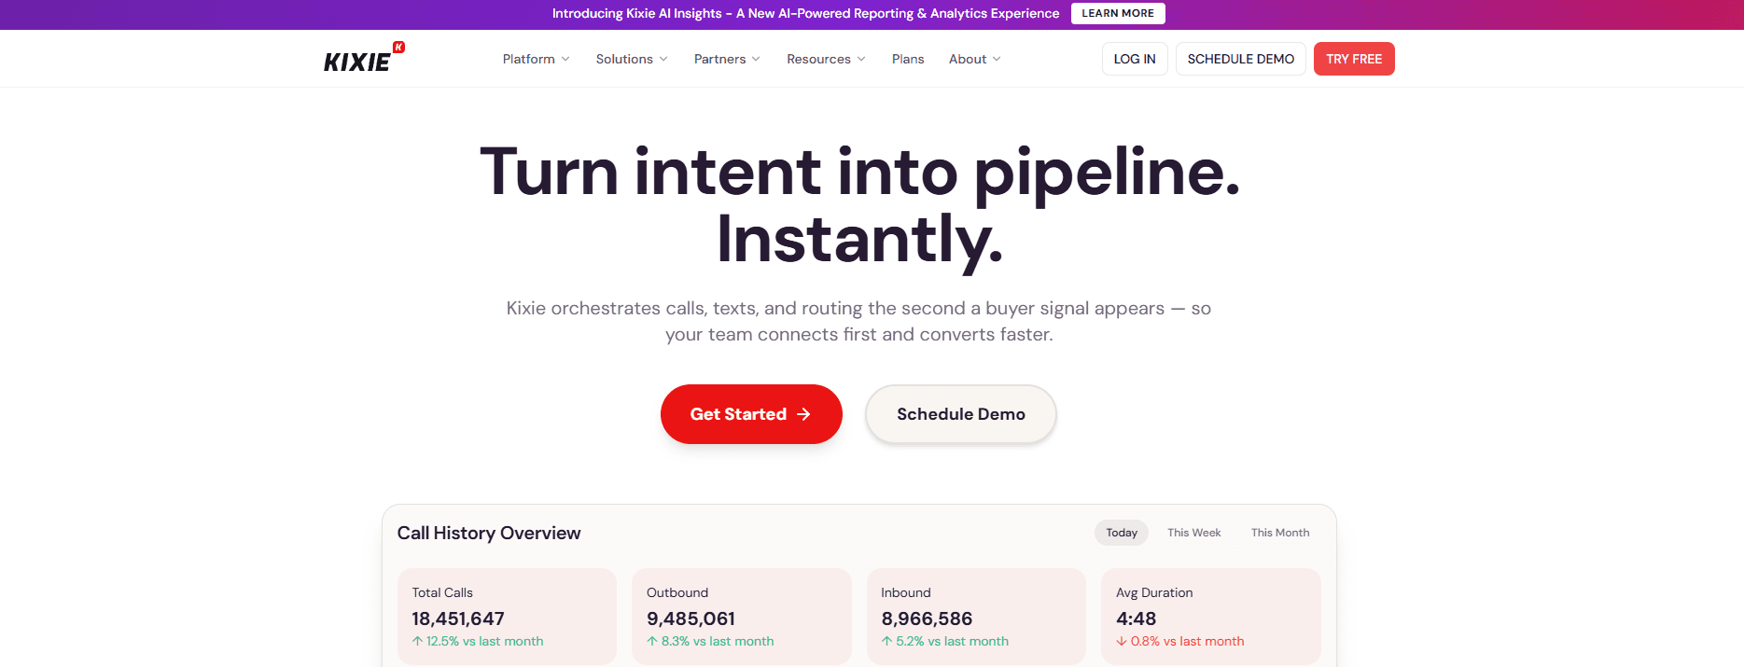Click the arrow icon in Get Started

click(x=803, y=414)
